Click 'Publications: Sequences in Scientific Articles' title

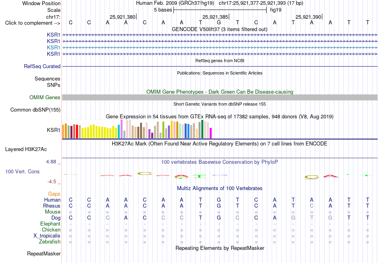(220, 73)
